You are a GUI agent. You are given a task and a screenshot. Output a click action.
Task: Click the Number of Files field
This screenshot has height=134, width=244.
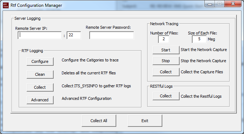(163, 39)
